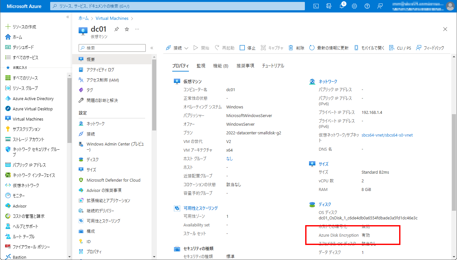The width and height of the screenshot is (457, 260).
Task: Pin dc01 to dashboard
Action: click(x=117, y=29)
